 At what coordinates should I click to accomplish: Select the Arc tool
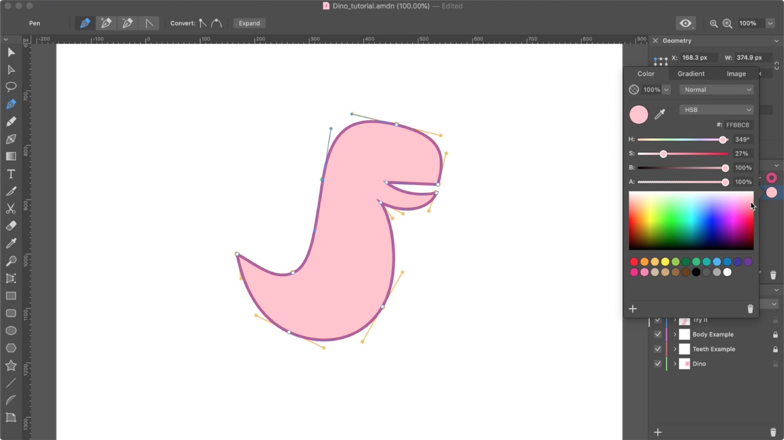[11, 400]
